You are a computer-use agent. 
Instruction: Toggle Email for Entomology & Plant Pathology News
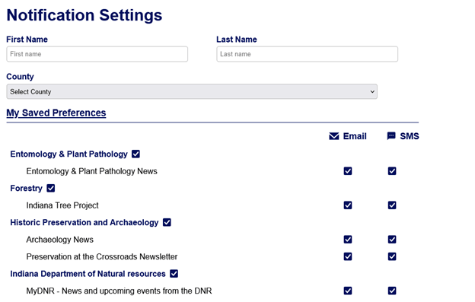click(x=348, y=171)
